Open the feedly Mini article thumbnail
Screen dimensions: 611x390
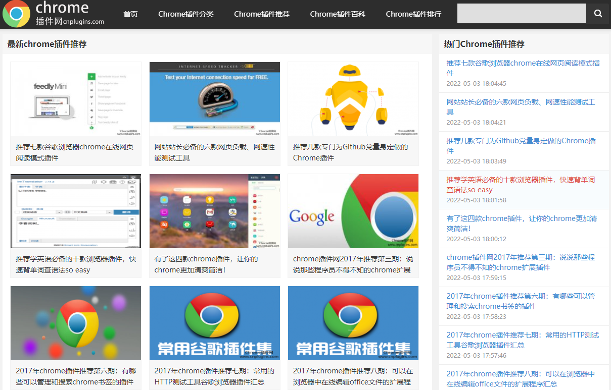76,99
